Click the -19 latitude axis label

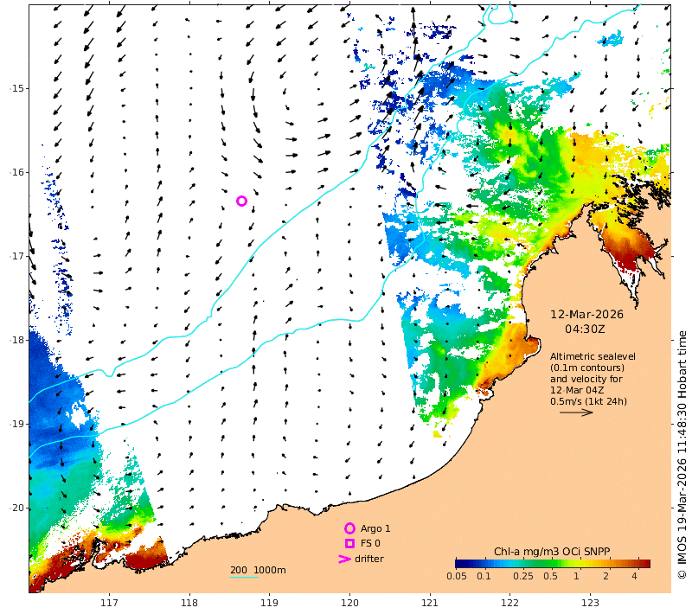17,424
